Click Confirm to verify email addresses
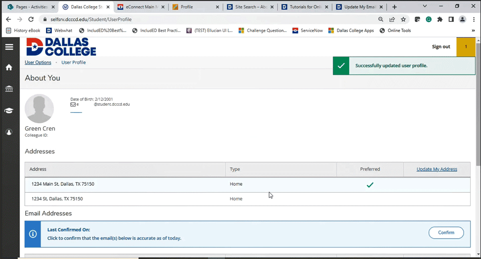Viewport: 481px width, 259px height. [446, 233]
